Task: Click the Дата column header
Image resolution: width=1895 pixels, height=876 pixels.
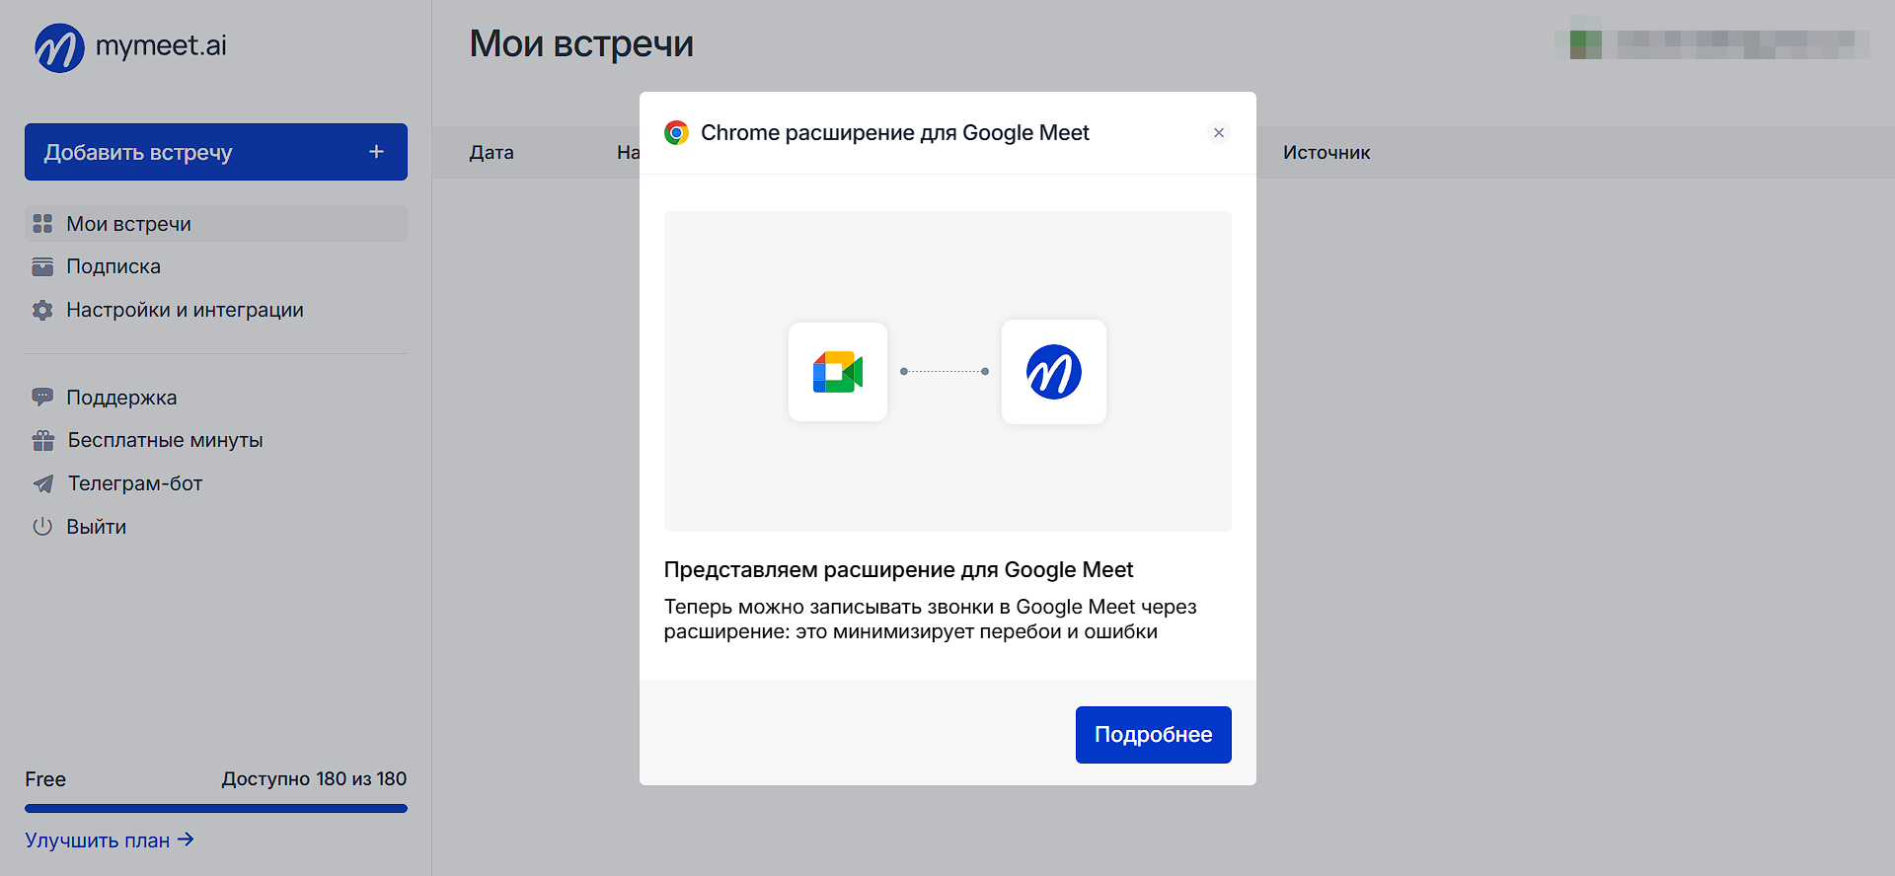Action: pyautogui.click(x=492, y=153)
